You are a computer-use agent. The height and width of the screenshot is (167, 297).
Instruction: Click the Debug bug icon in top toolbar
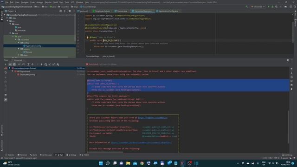click(x=272, y=6)
